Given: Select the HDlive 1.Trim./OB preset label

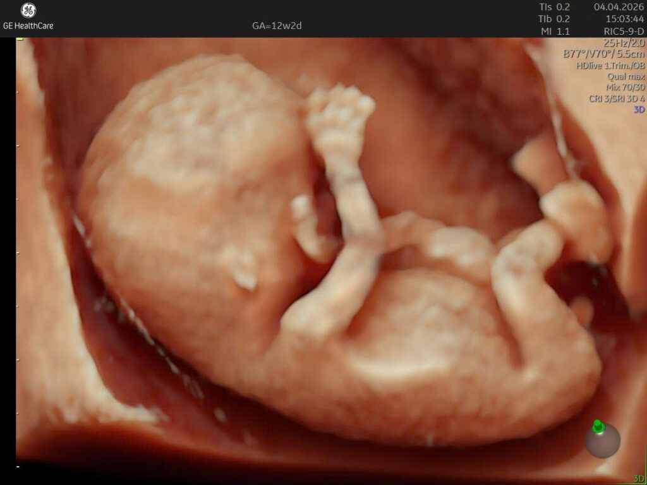Looking at the screenshot, I should [611, 65].
